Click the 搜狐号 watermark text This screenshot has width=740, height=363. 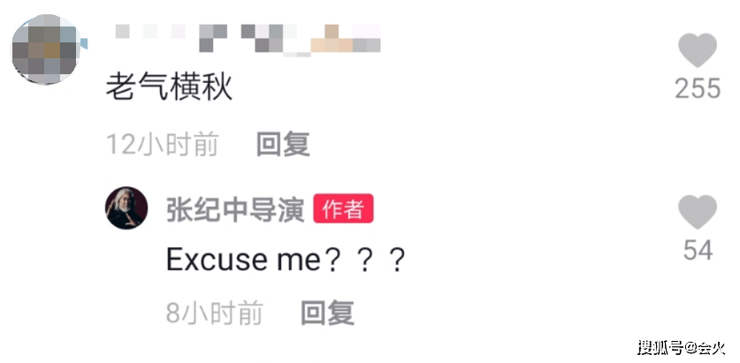(661, 348)
